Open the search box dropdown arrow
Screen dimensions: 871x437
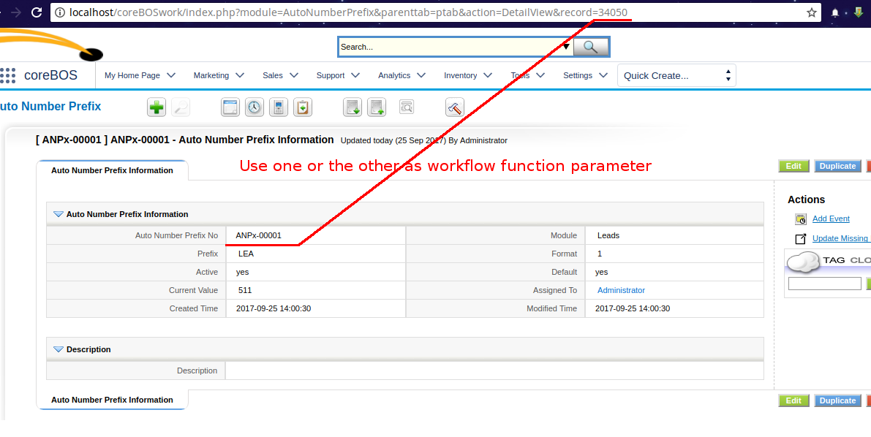pyautogui.click(x=566, y=47)
